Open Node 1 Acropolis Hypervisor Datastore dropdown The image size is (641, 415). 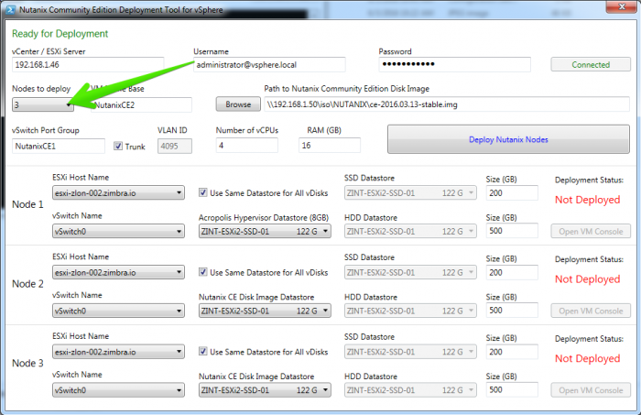(265, 232)
